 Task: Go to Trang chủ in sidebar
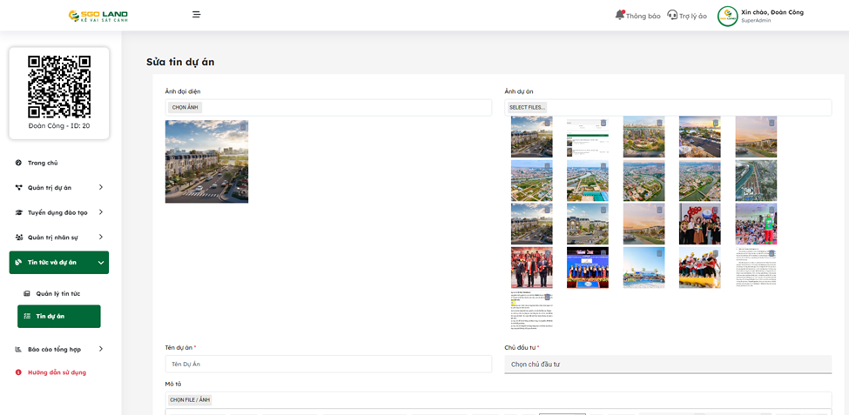coord(43,163)
